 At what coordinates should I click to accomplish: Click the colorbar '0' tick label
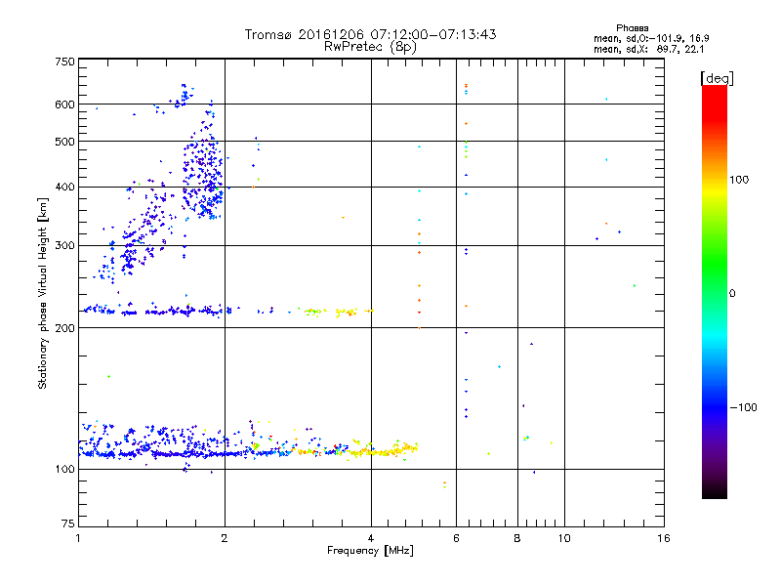click(732, 294)
